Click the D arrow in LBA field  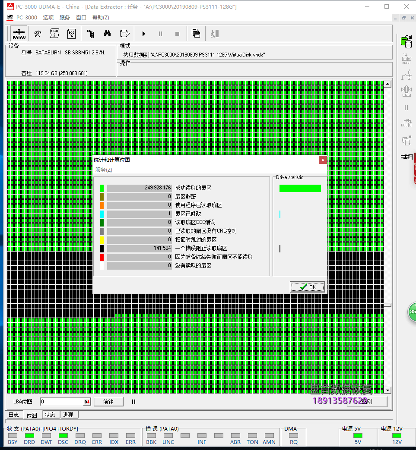(87, 402)
